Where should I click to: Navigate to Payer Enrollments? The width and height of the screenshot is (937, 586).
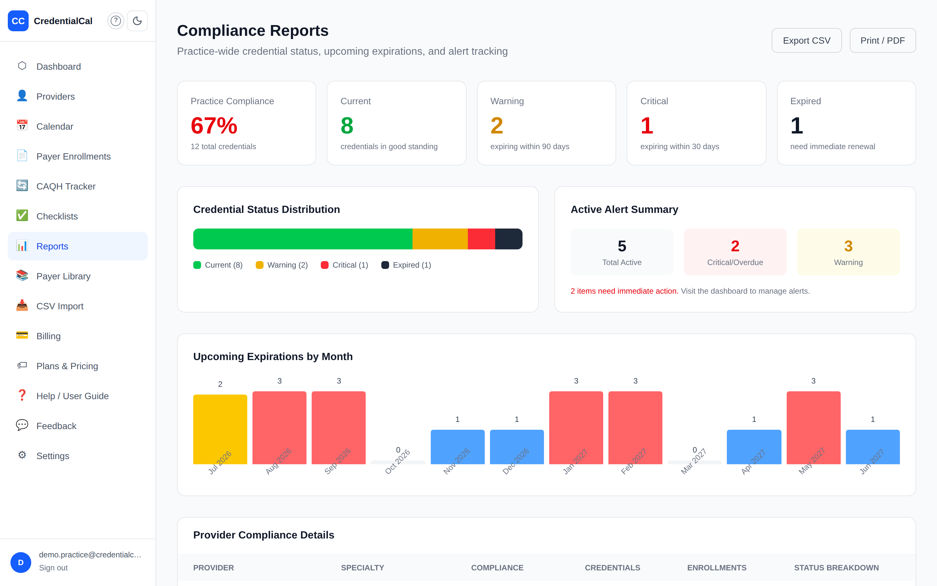point(77,156)
